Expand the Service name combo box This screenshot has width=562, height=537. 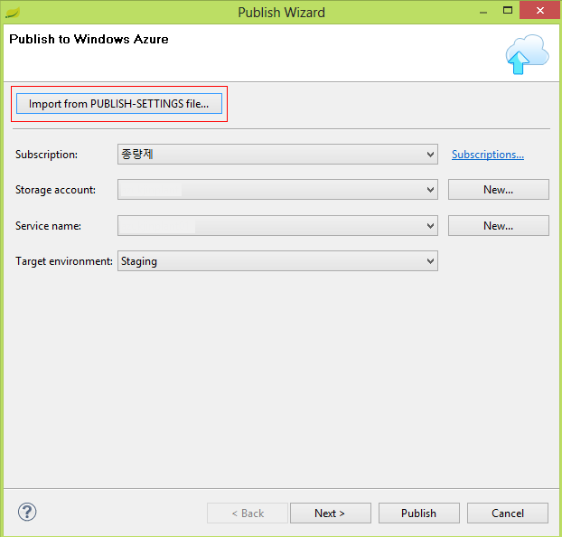(x=277, y=226)
